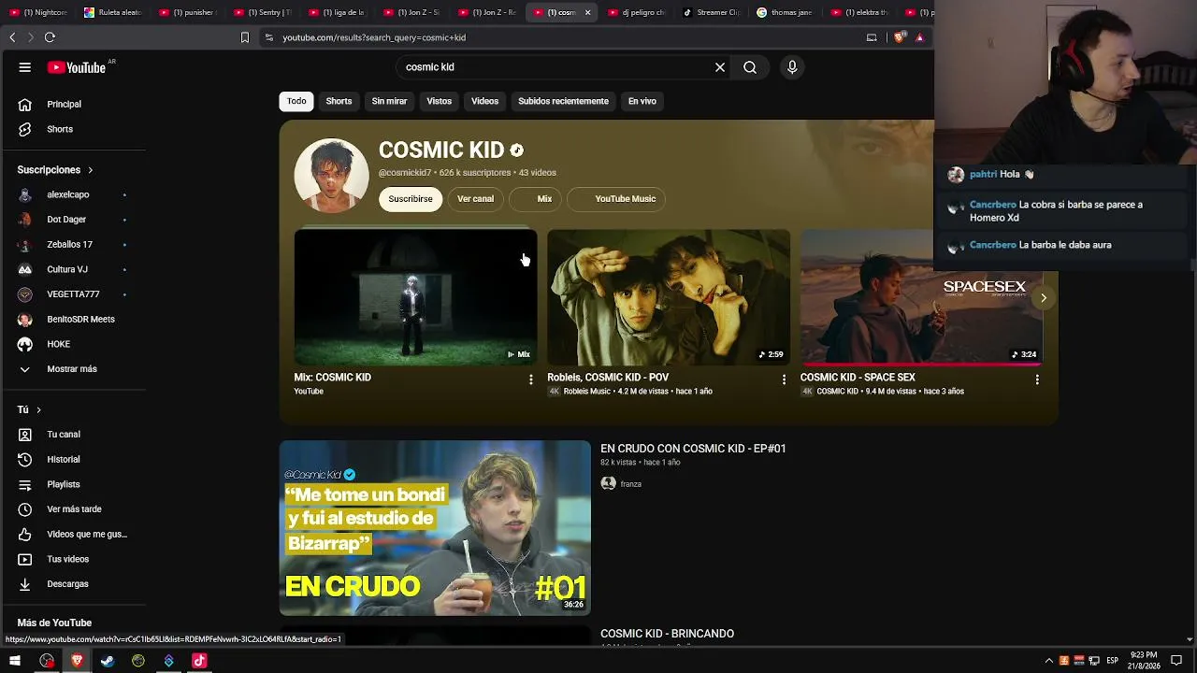Show next videos with the carousel arrow
1197x673 pixels.
(x=1043, y=297)
